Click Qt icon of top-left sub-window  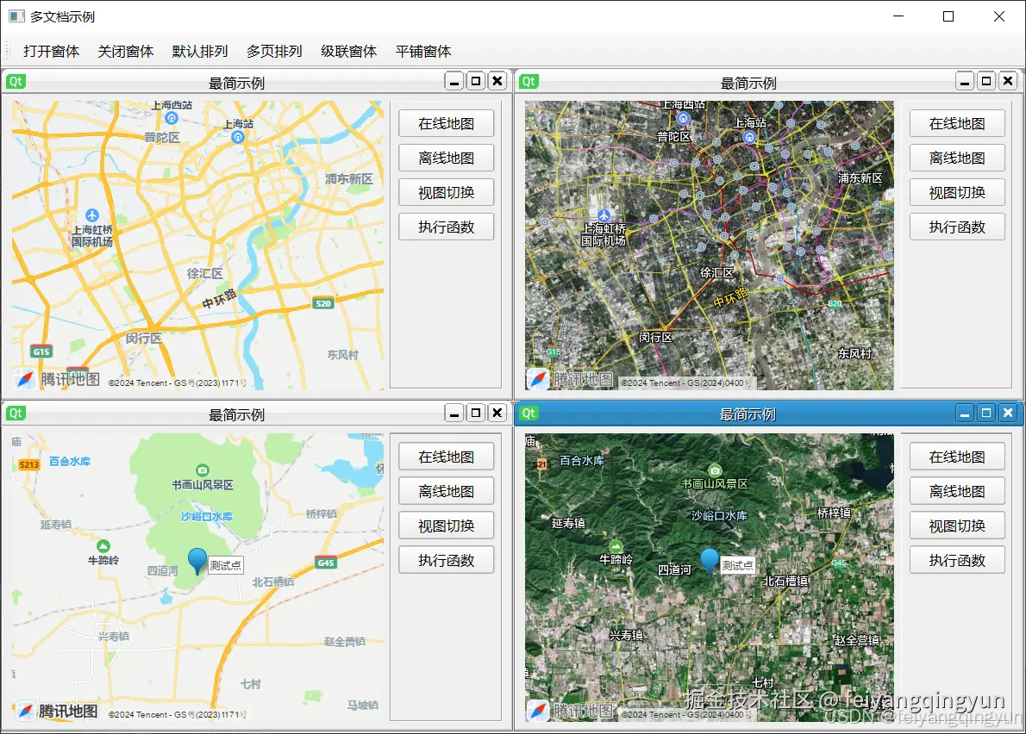16,82
